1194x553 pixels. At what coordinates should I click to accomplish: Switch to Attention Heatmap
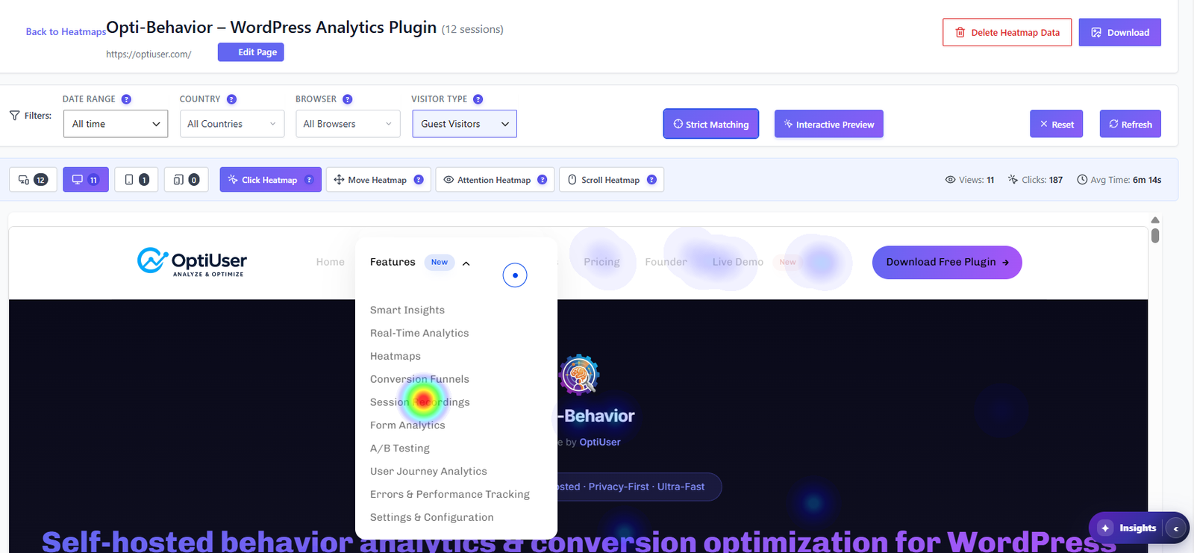click(x=495, y=180)
